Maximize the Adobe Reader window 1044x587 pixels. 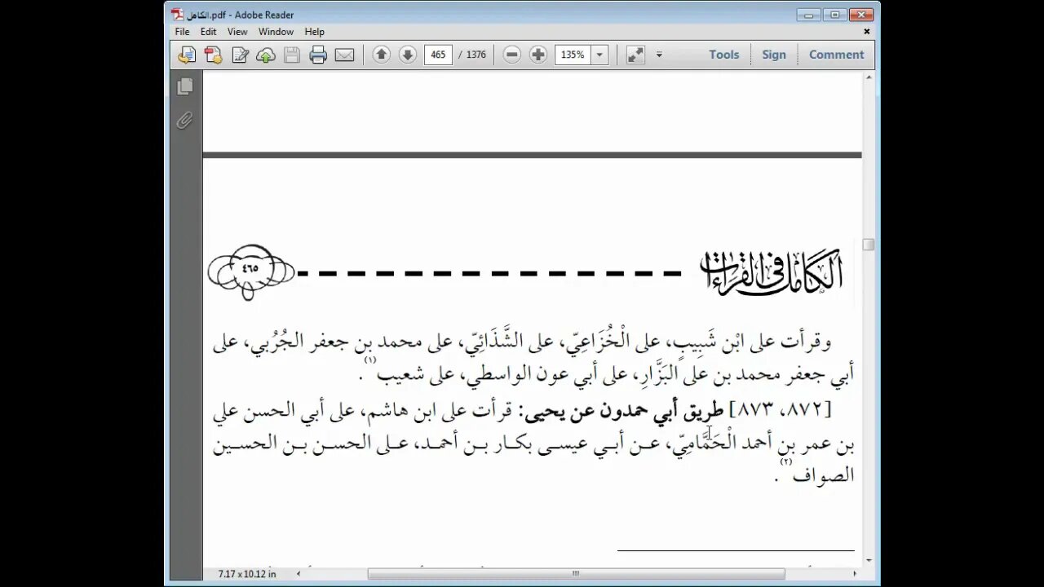point(834,15)
